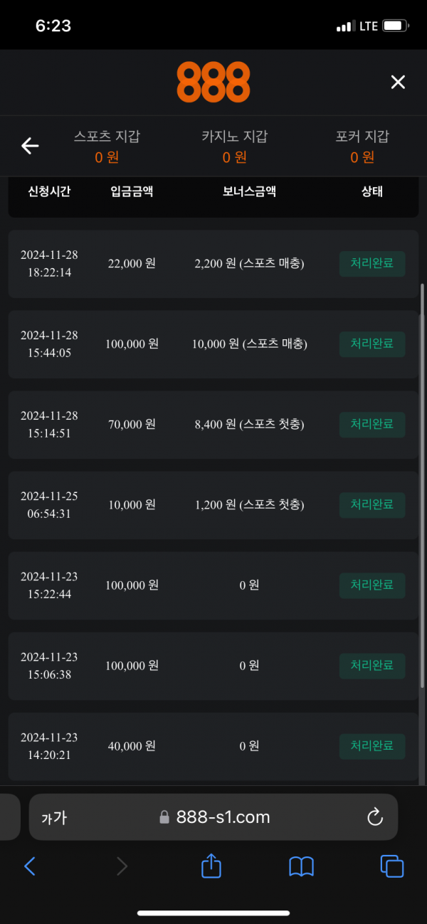Screen dimensions: 427x924
Task: Close the page with the X icon
Action: [398, 83]
